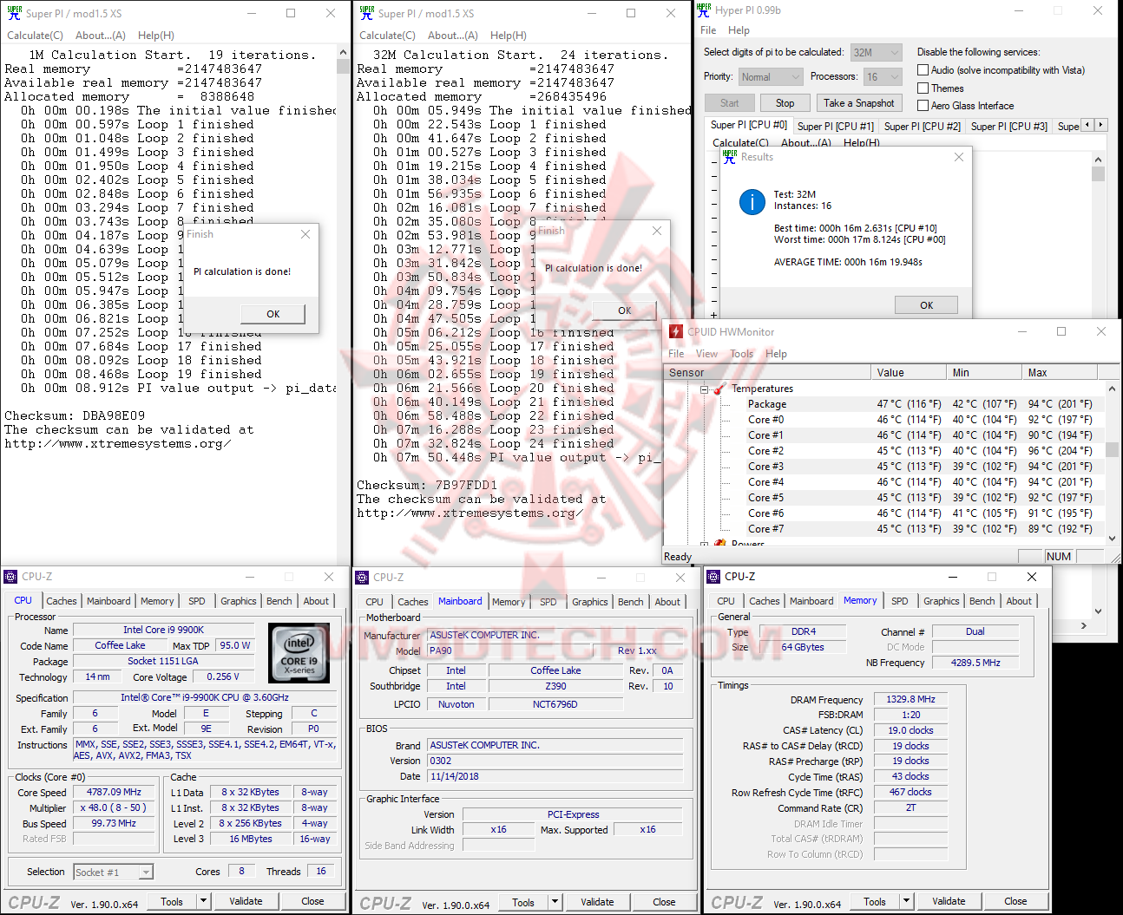The width and height of the screenshot is (1123, 915).
Task: Open the digits of pi dropdown showing 32M
Action: point(877,52)
